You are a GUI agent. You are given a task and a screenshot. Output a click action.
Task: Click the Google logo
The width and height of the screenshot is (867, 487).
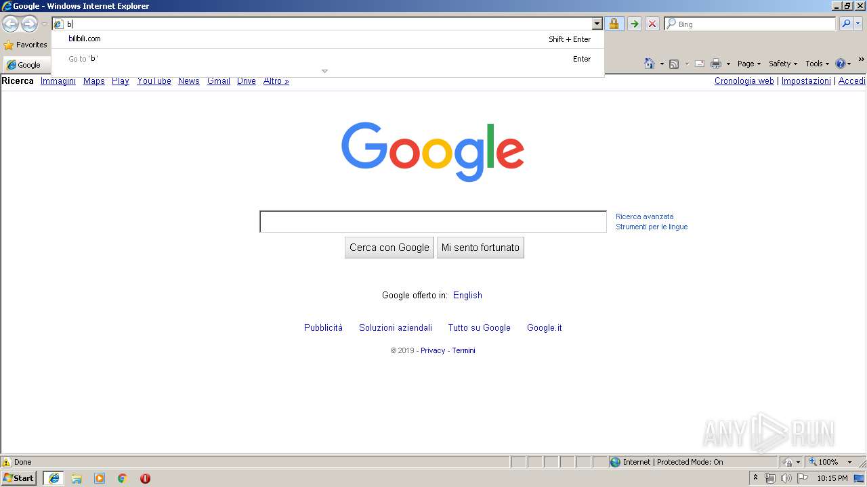pyautogui.click(x=433, y=152)
